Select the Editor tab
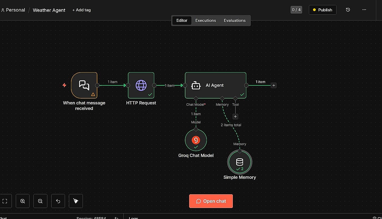382x219 pixels. click(182, 21)
